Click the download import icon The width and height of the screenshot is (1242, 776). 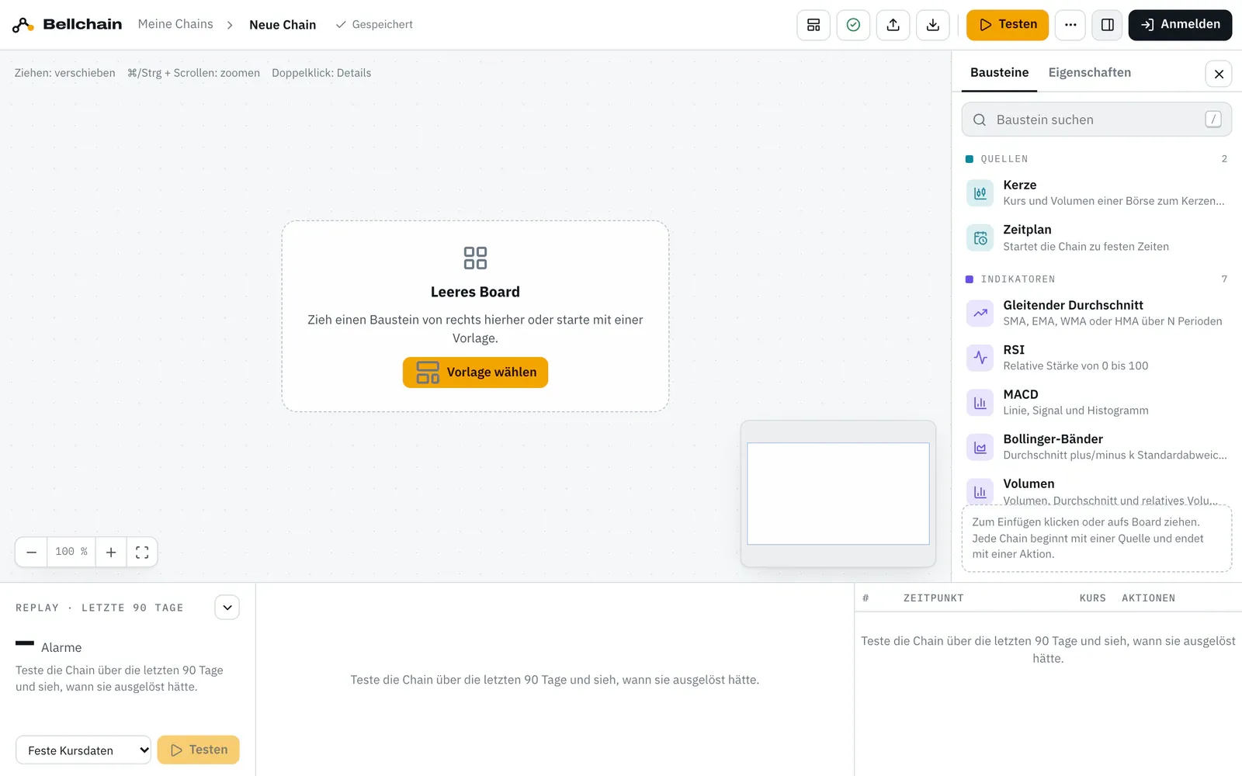pyautogui.click(x=933, y=25)
